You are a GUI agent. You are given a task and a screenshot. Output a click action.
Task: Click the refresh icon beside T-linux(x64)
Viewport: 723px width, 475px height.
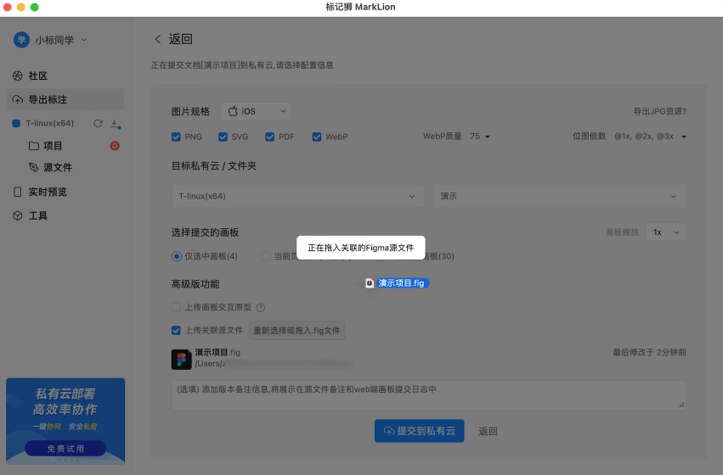click(99, 123)
